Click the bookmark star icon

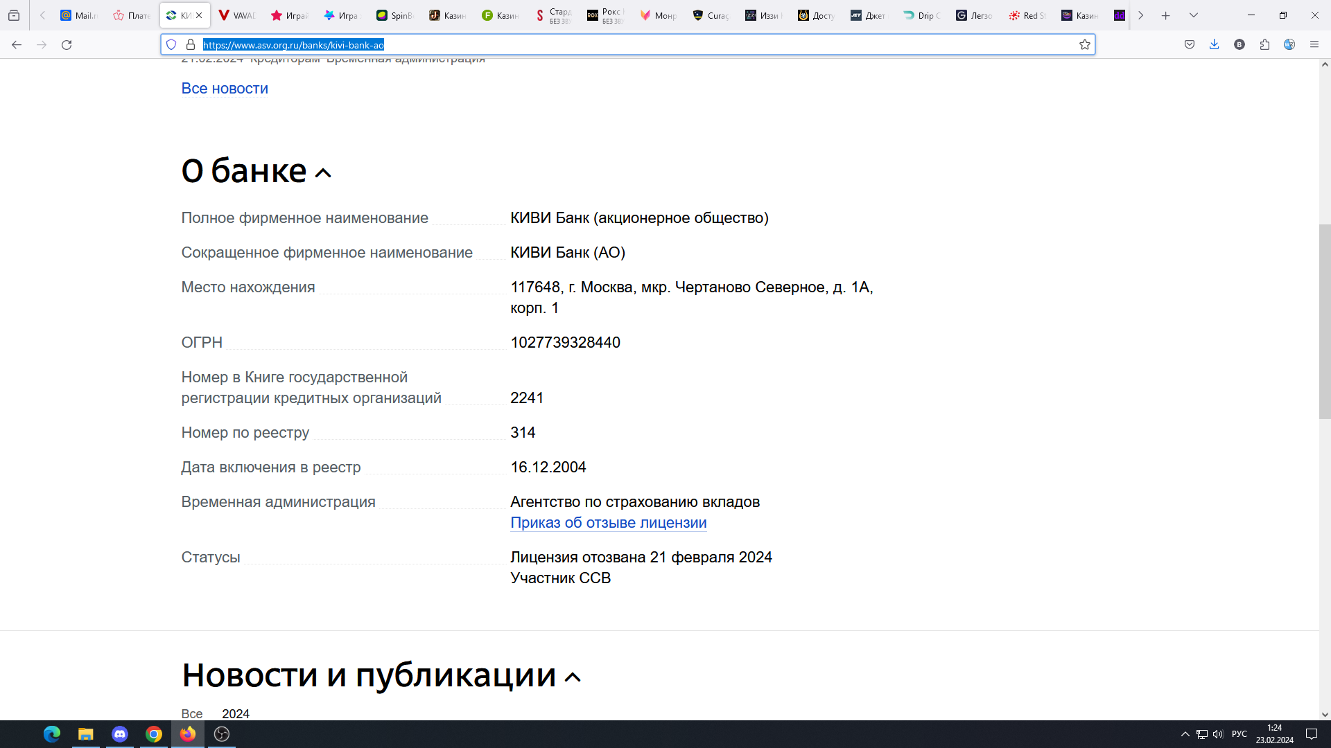[x=1085, y=45]
